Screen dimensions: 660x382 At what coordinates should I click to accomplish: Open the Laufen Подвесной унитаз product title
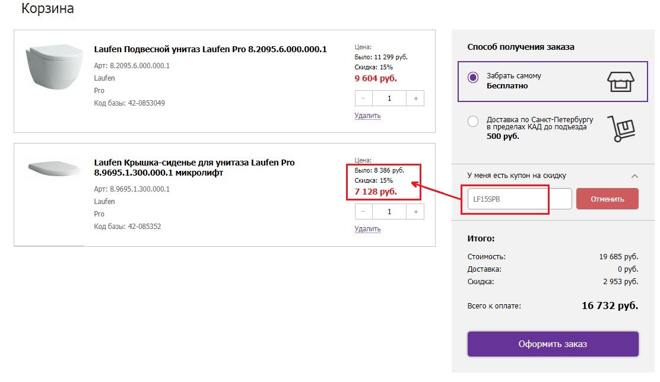pyautogui.click(x=211, y=49)
